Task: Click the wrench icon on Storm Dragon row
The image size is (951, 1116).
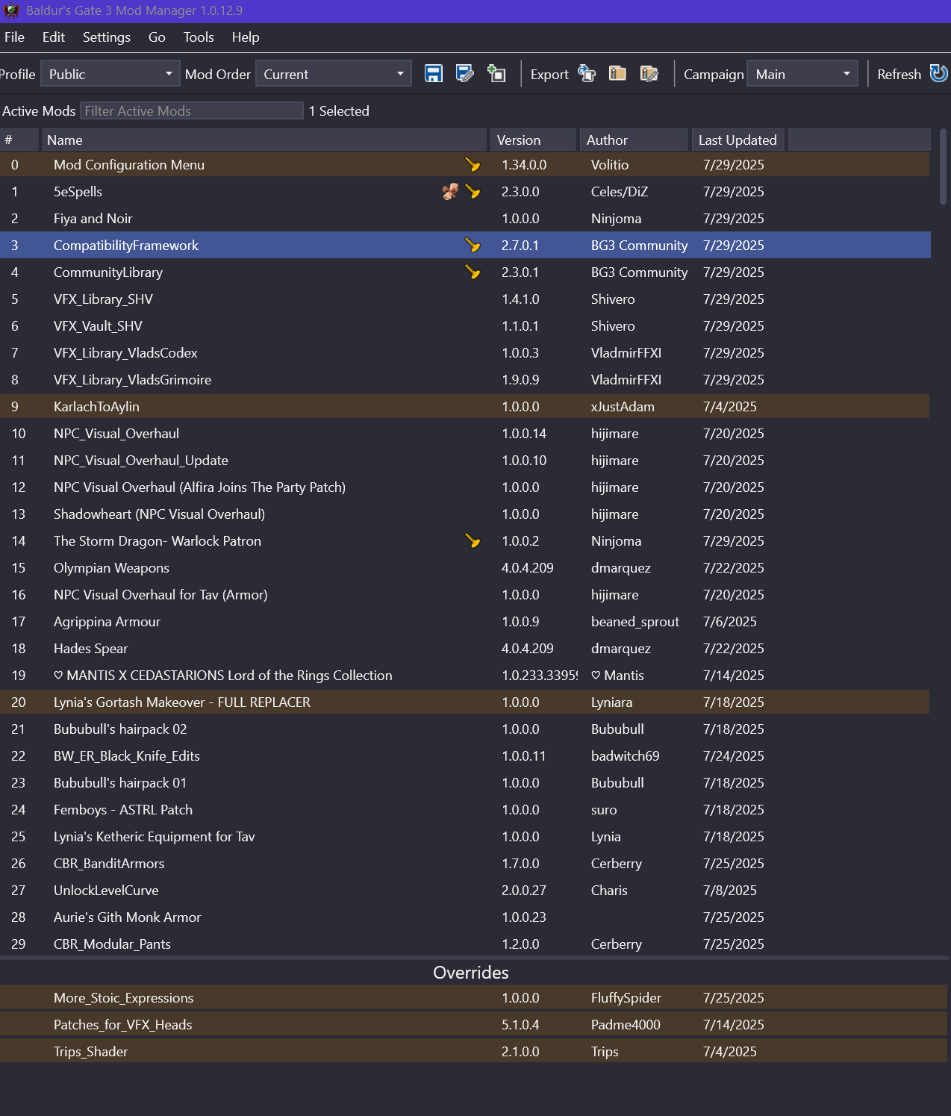Action: [473, 540]
